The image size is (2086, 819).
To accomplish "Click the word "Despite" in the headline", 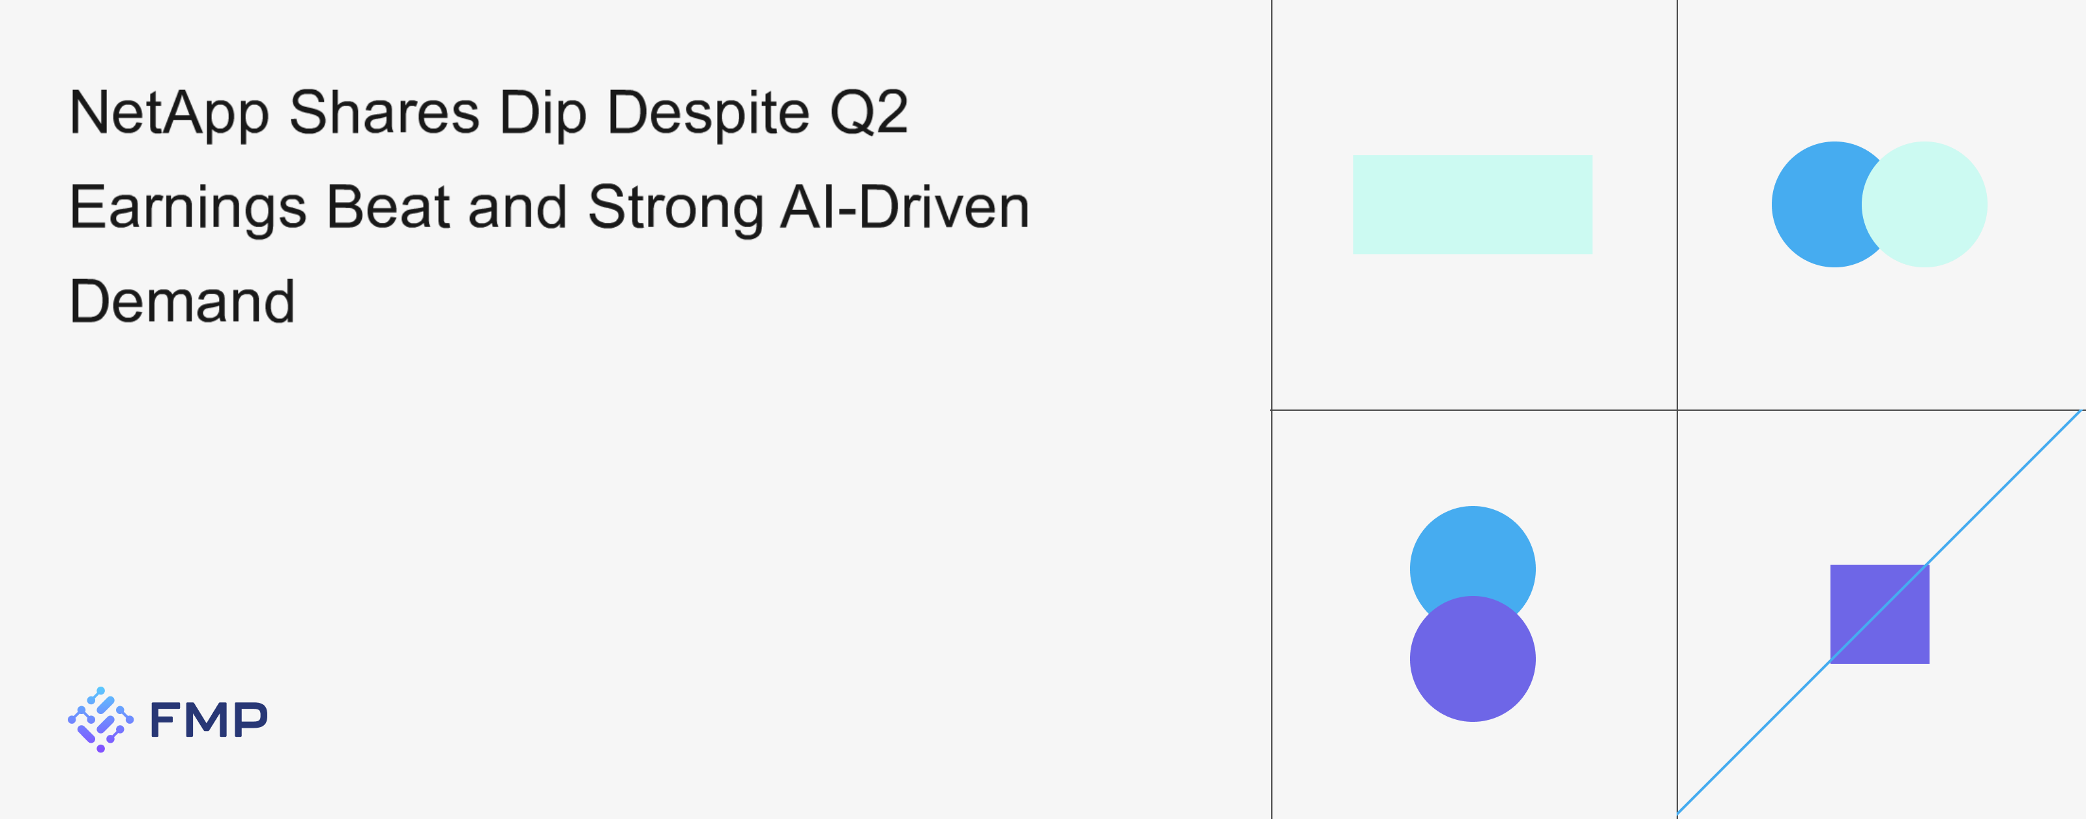I will click(x=708, y=113).
